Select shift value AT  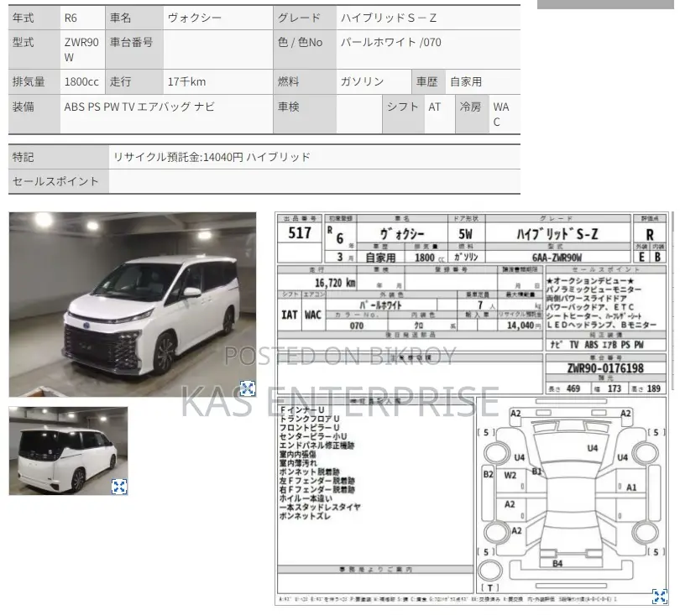point(435,107)
